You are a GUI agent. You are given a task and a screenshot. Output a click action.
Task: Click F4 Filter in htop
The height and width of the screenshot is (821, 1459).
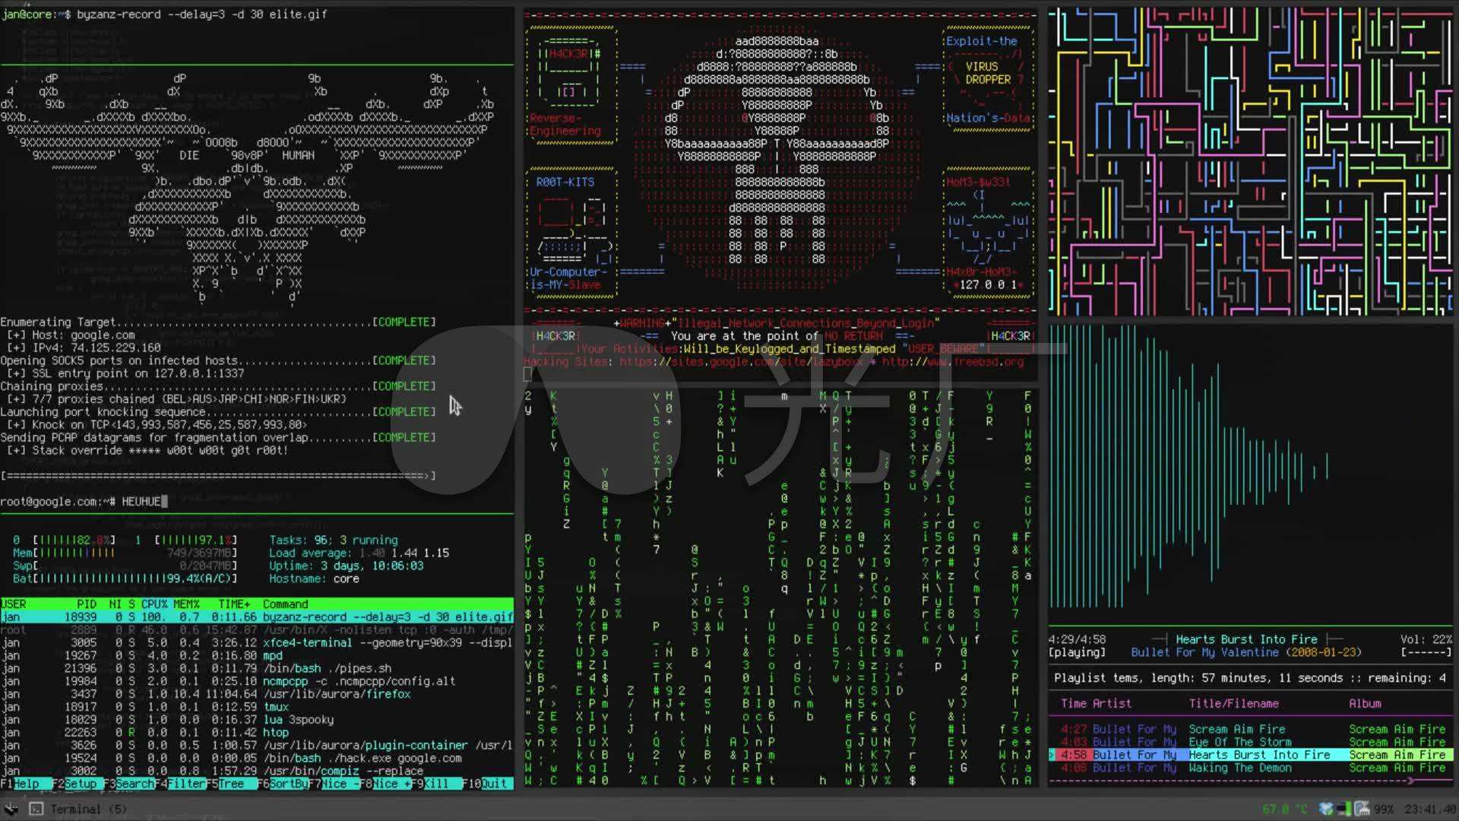pyautogui.click(x=181, y=784)
